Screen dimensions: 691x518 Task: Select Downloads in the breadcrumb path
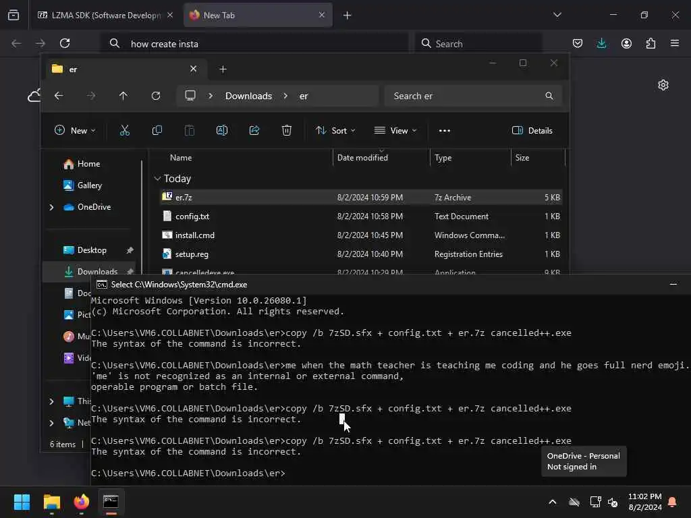pos(248,96)
